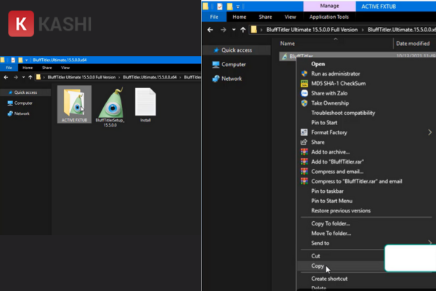Choose Run as administrator
The height and width of the screenshot is (291, 436).
point(335,73)
